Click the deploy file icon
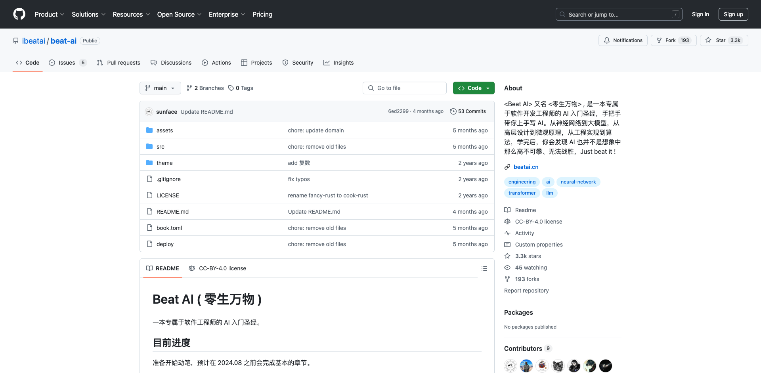Screen dimensions: 761x373 (x=149, y=244)
